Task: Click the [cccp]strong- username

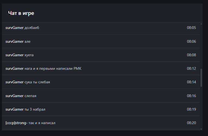Action: (x=16, y=123)
